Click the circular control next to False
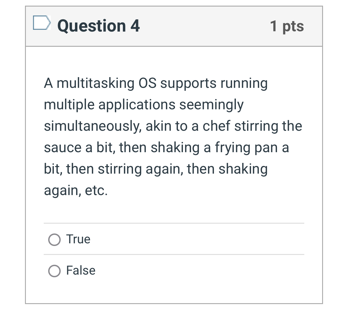The height and width of the screenshot is (313, 348). (54, 271)
